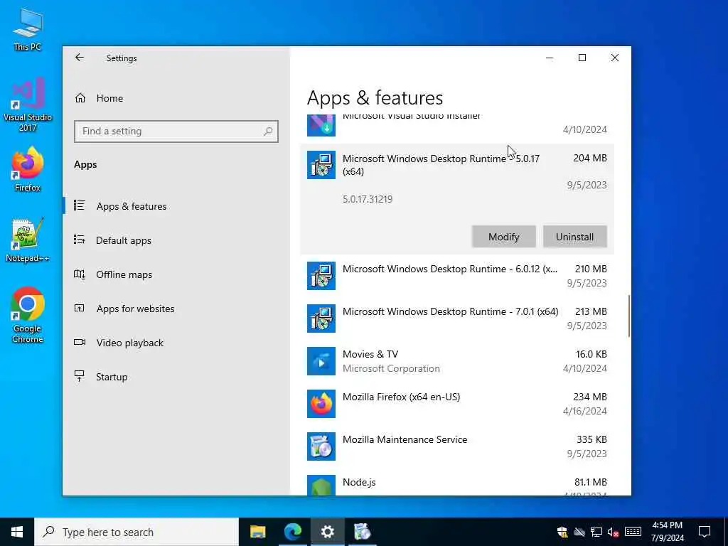728x546 pixels.
Task: Click the muted volume tray icon
Action: click(613, 532)
